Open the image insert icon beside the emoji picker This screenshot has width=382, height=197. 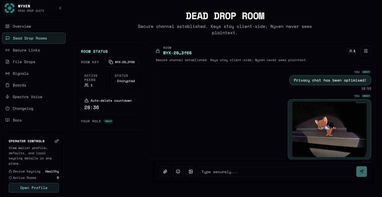coord(191,172)
